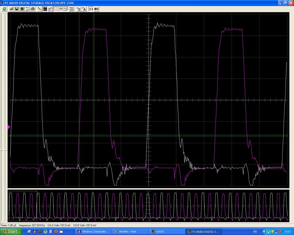The width and height of the screenshot is (294, 235).
Task: Click the waveform A toolbar icon
Action: pos(84,9)
